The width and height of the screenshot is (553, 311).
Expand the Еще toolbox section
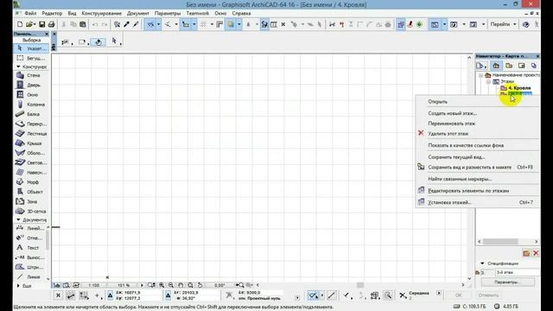18,286
